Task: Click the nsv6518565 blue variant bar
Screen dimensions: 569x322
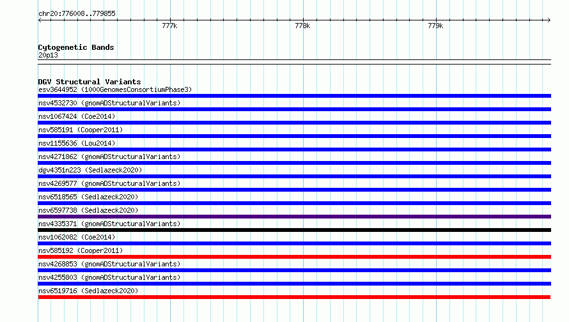Action: [x=294, y=203]
